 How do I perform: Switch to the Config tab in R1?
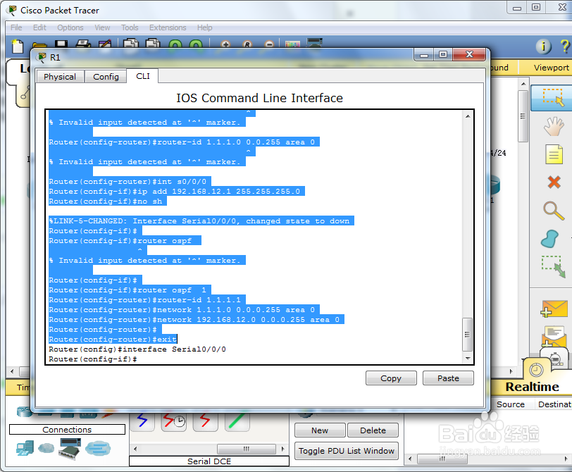tap(106, 77)
